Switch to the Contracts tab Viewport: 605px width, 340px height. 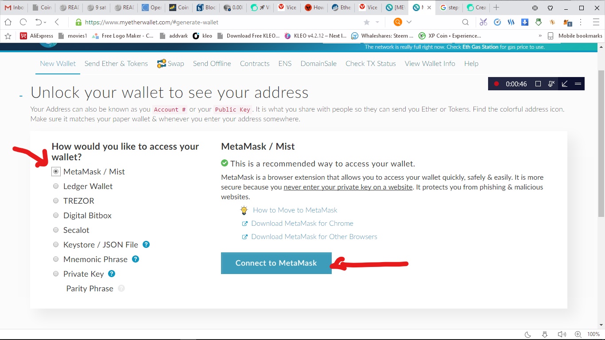[x=255, y=63]
